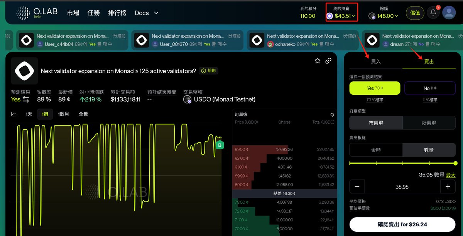Viewport: 463px width, 236px height.
Task: Click the 71.00¢ bid order row
Action: tap(285, 220)
